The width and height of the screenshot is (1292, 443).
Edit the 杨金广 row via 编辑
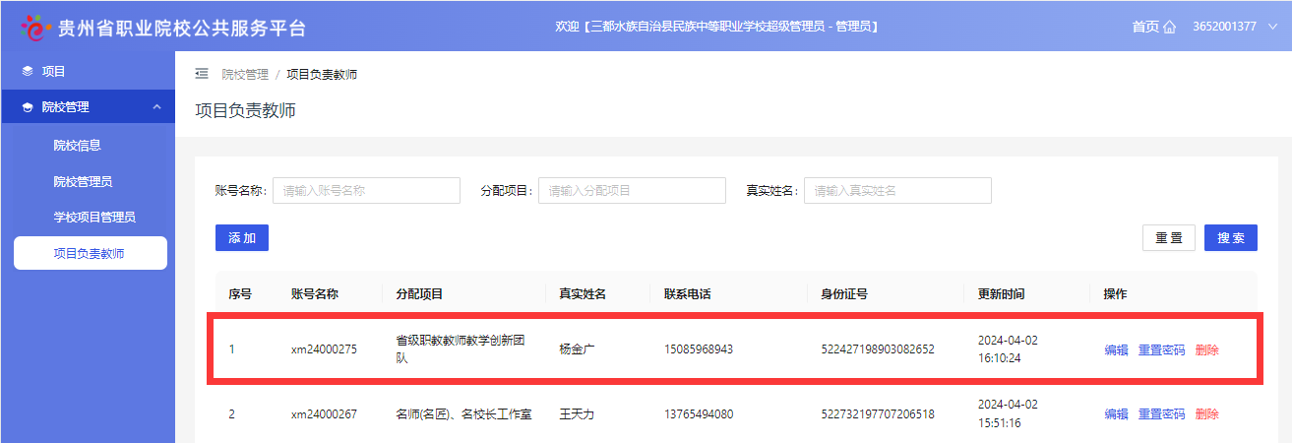(x=1116, y=349)
